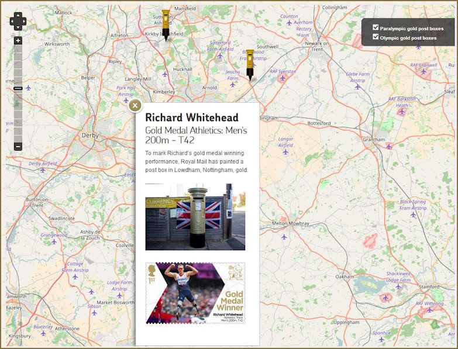Click the Derby city label on map
The width and height of the screenshot is (458, 349).
(x=90, y=134)
